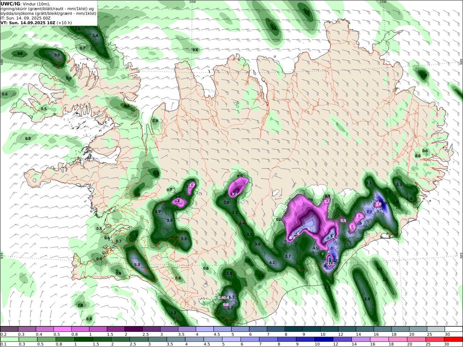Click the grey-green swatch between 3 and 3.5 in lower legend

point(157,339)
